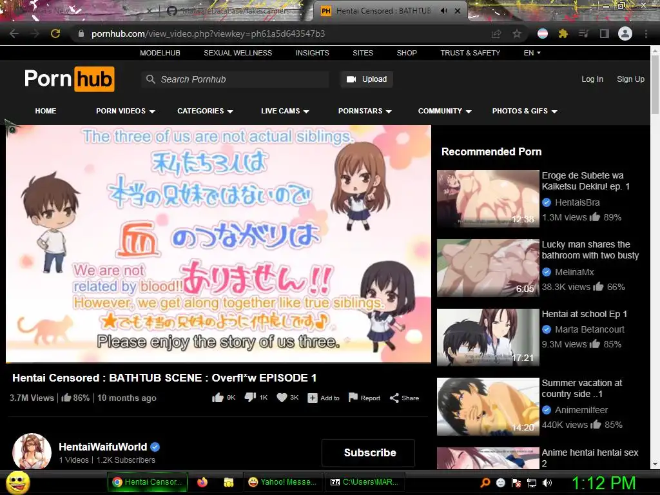Expand the EN language dropdown
This screenshot has height=495, width=660.
click(532, 53)
